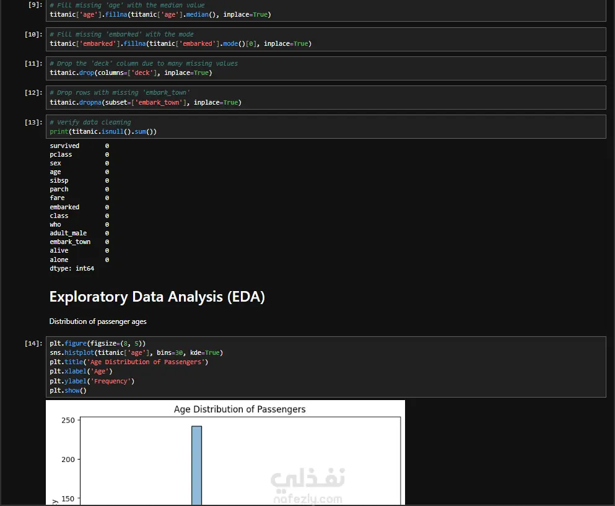Screen dimensions: 615x506
Task: Click the [12]: cell prompt label
Action: point(33,93)
